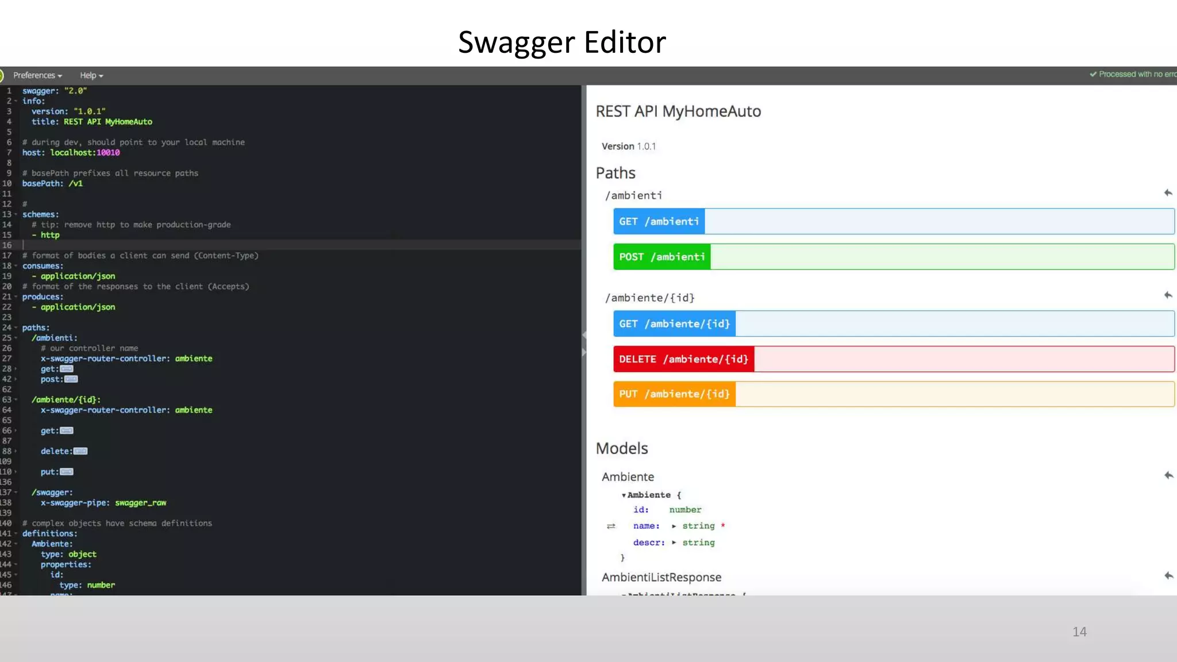
Task: Click the /swagger: path line
Action: click(x=52, y=492)
